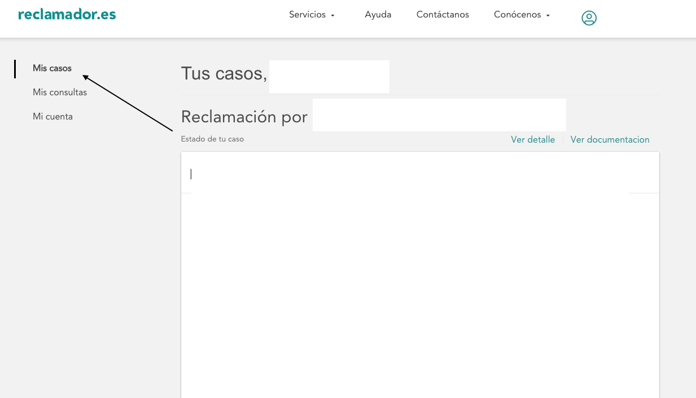The width and height of the screenshot is (696, 398).
Task: Click the Tus casos heading
Action: pos(224,73)
